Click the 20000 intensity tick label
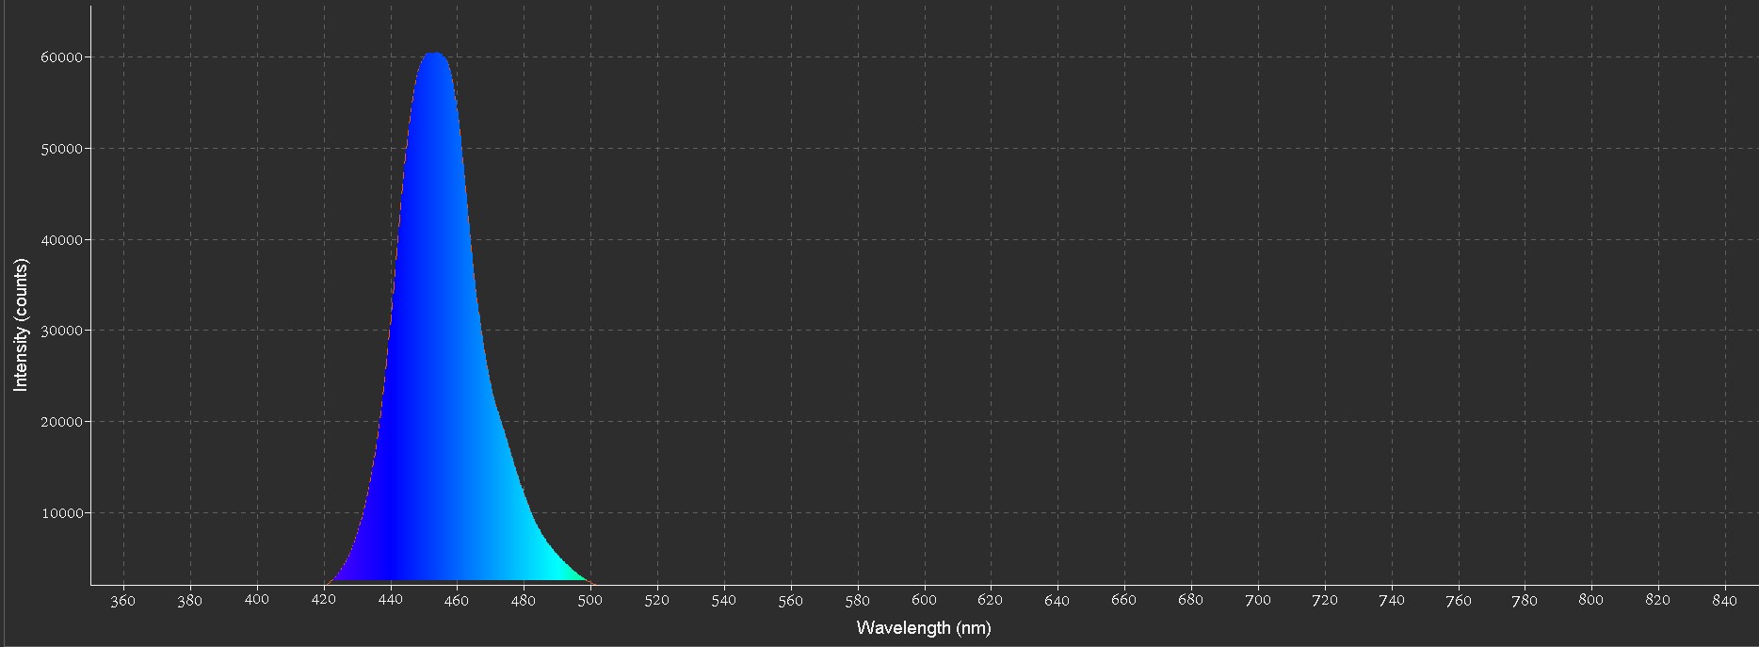Viewport: 1759px width, 647px height. pyautogui.click(x=60, y=422)
